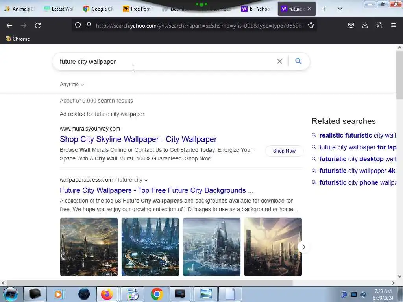Screen dimensions: 403x302
Task: Click the taskbar clock showing 7:23 AM
Action: point(383,294)
